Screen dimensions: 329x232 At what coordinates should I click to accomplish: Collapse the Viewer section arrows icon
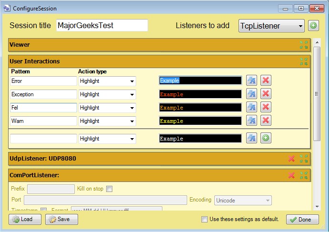click(304, 45)
